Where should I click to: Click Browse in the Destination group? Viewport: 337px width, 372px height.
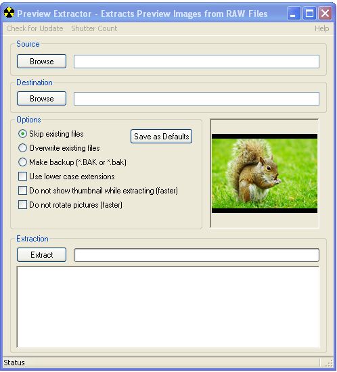(x=41, y=99)
